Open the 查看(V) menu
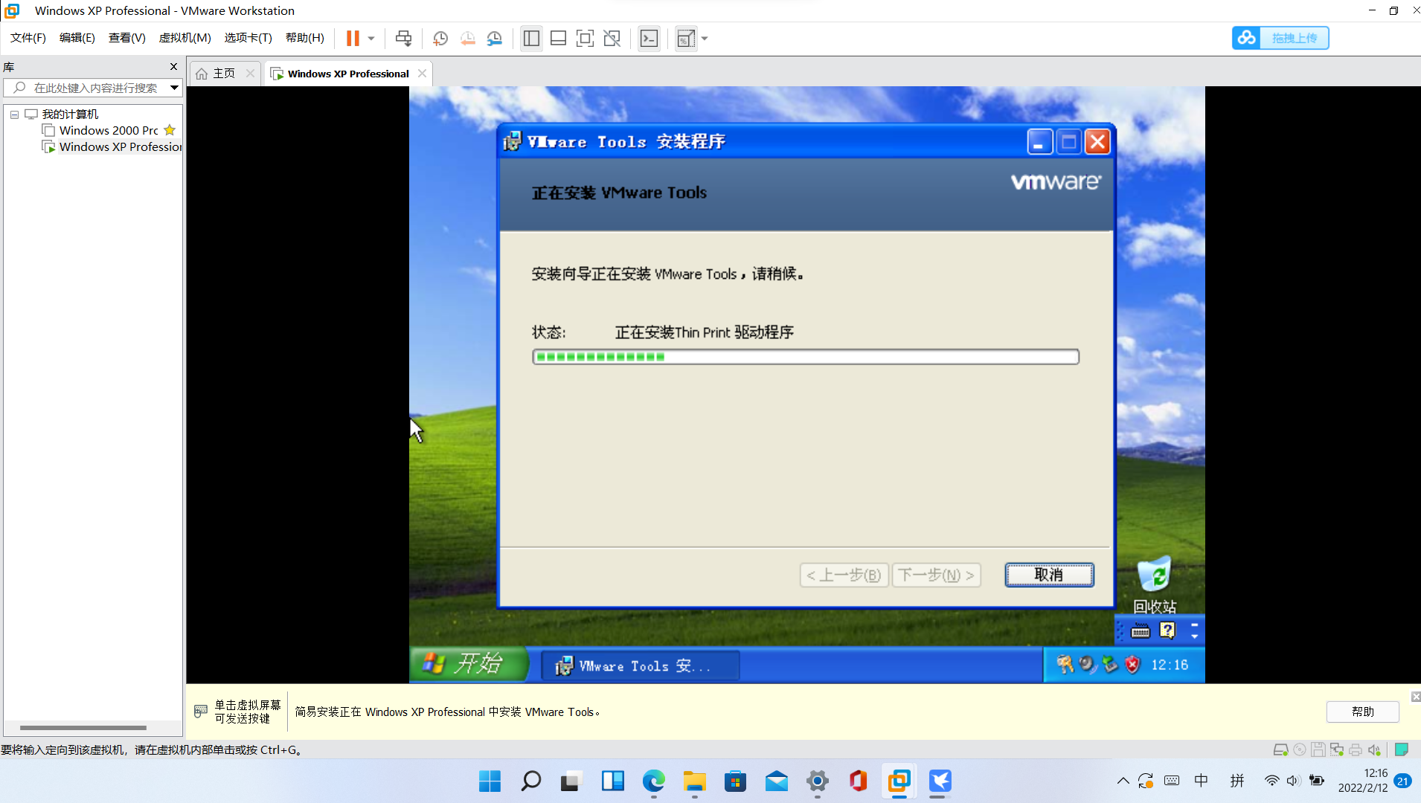The height and width of the screenshot is (803, 1421). (x=126, y=38)
